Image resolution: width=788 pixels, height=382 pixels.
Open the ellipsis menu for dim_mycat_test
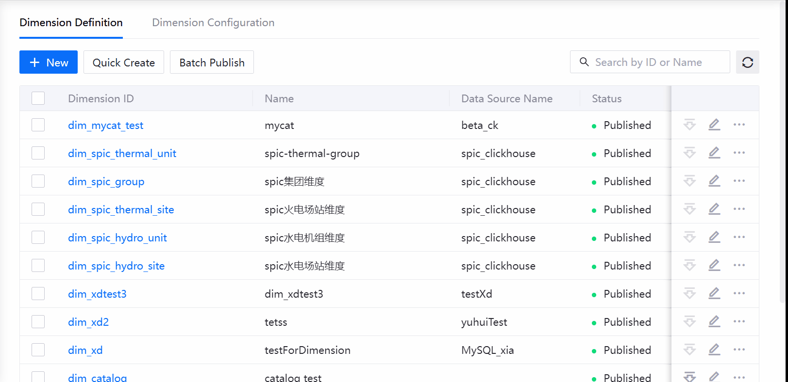(739, 125)
